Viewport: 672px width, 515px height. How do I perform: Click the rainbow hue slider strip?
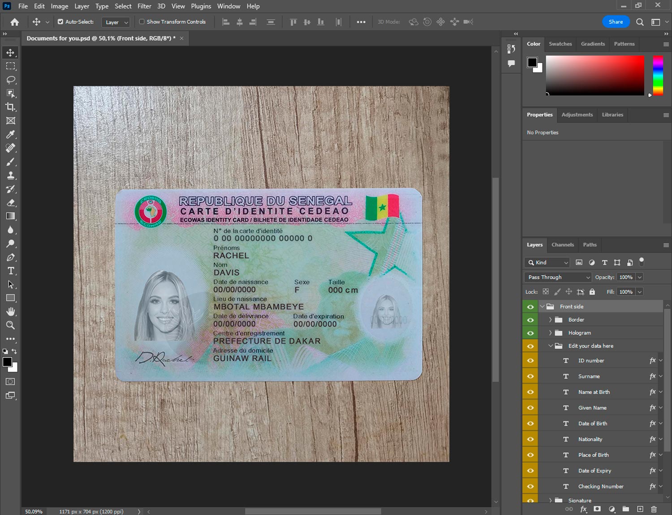658,75
